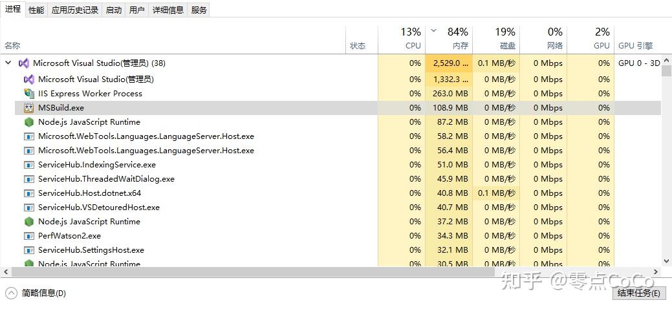The image size is (672, 309).
Task: Click the ServiceHub.Host.dotnet.x64 icon
Action: coord(28,193)
